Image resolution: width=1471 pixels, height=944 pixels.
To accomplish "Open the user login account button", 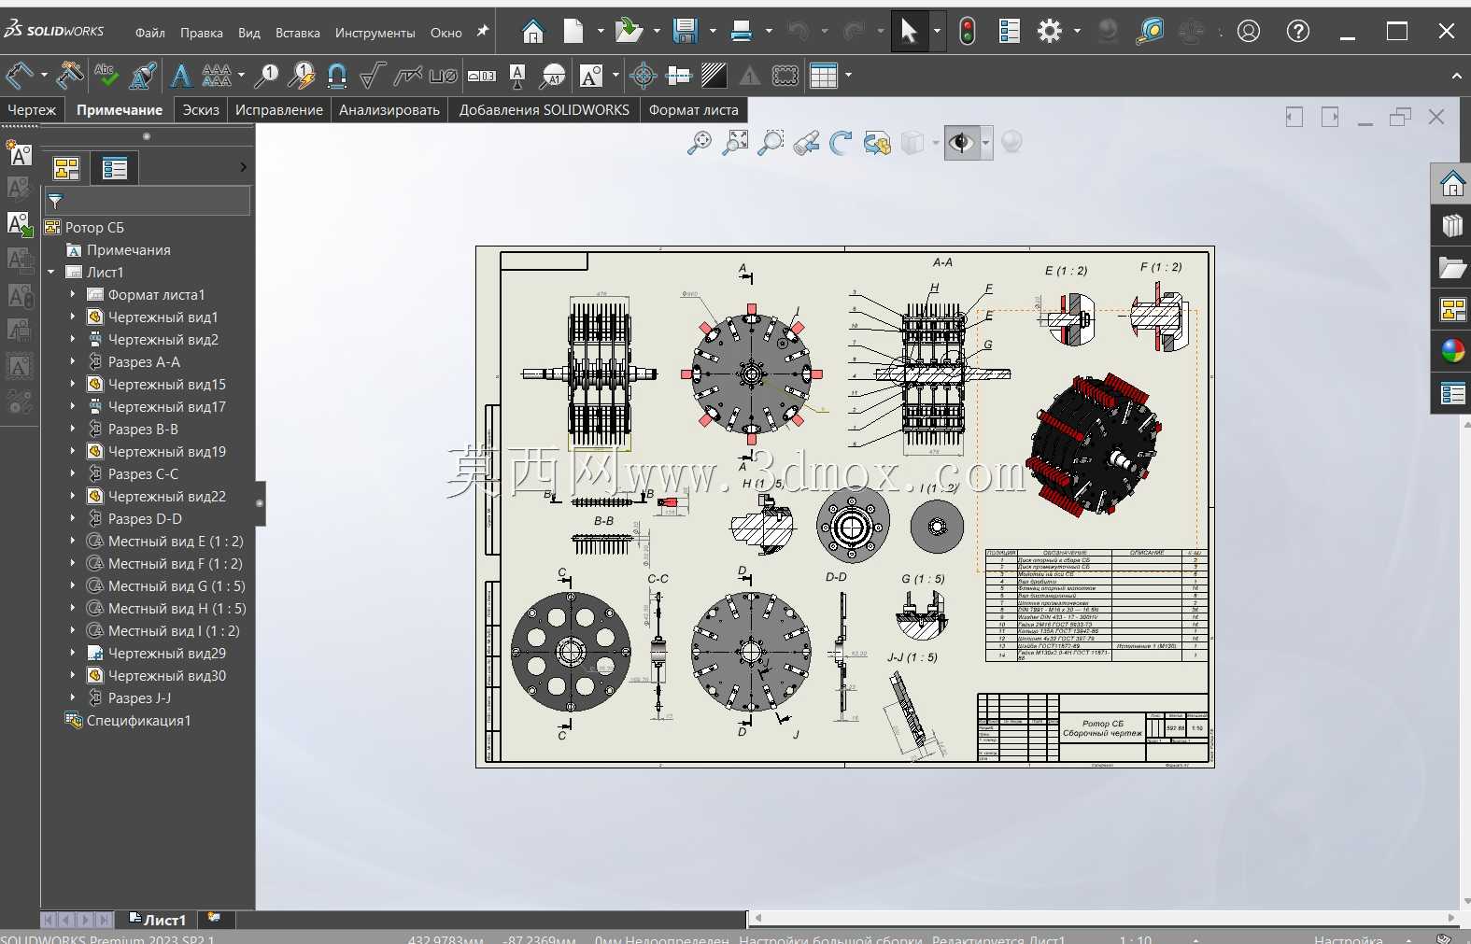I will (1249, 32).
